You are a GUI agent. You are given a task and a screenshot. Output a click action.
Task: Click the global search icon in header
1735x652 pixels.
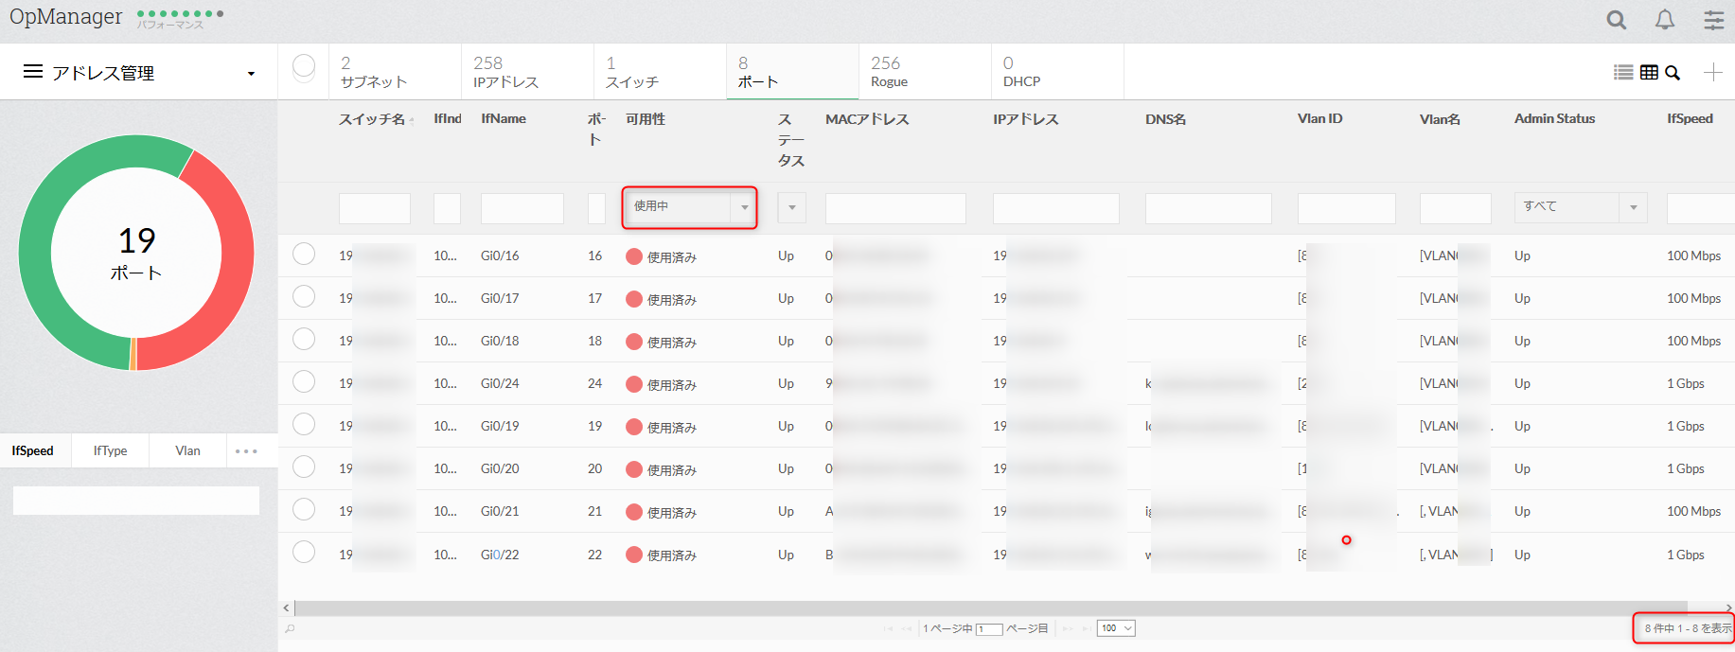coord(1617,20)
